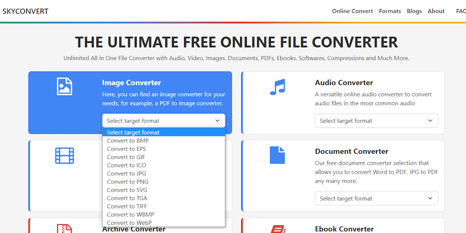Choose the 'Select target format' placeholder option
The width and height of the screenshot is (466, 233).
[x=164, y=132]
